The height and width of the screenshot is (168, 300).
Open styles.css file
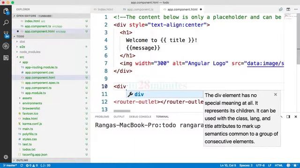29,139
